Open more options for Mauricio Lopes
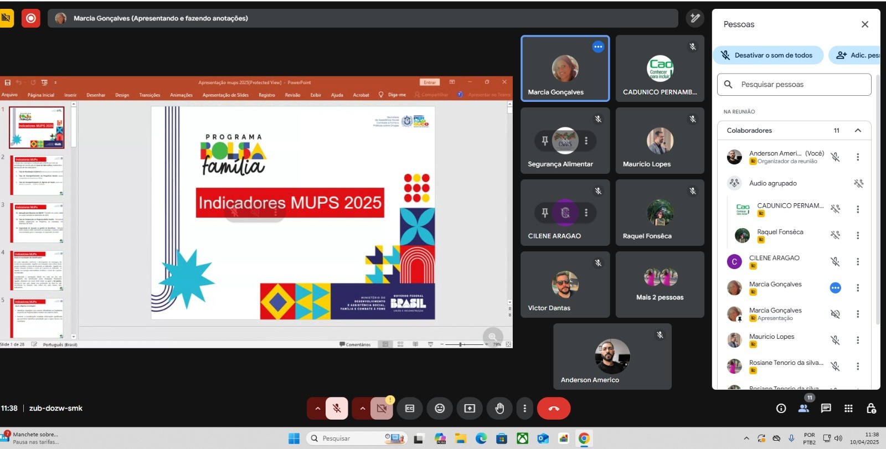 pyautogui.click(x=858, y=340)
